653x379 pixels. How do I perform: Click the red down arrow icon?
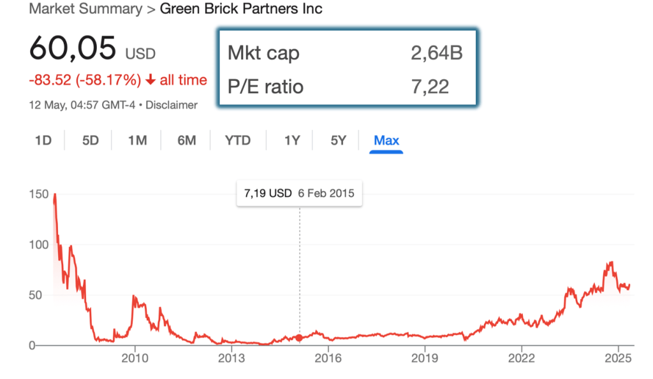tap(150, 80)
